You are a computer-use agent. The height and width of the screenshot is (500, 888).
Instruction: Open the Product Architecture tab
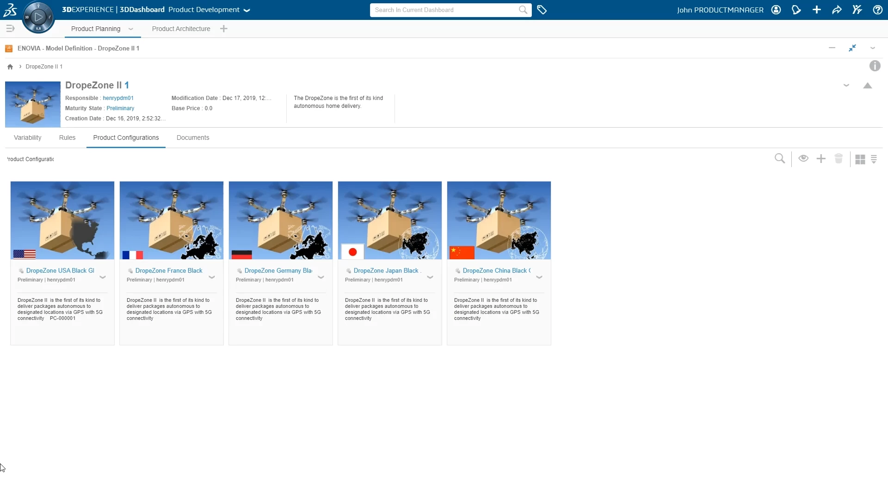(180, 28)
